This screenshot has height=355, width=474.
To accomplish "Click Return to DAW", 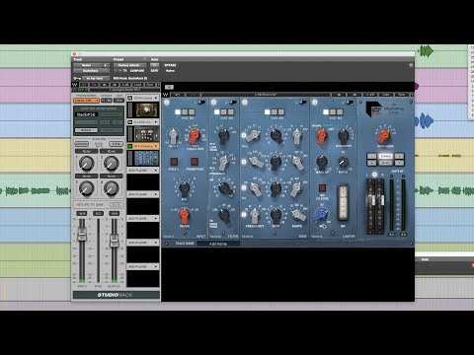I will click(90, 204).
